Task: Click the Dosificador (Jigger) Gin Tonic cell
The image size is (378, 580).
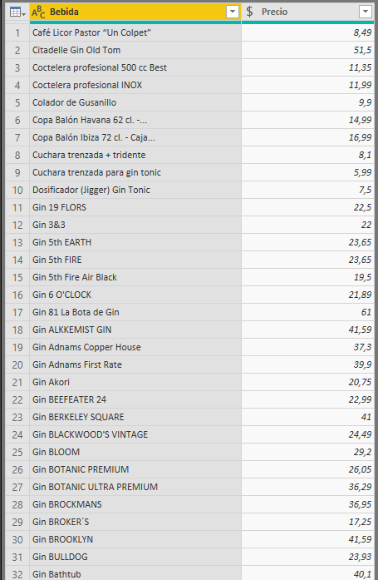Action: click(135, 190)
